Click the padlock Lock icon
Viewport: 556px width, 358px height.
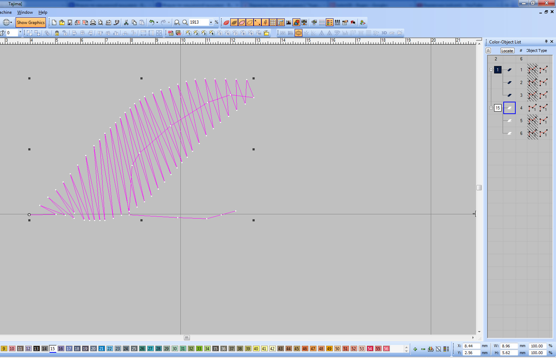(x=57, y=33)
